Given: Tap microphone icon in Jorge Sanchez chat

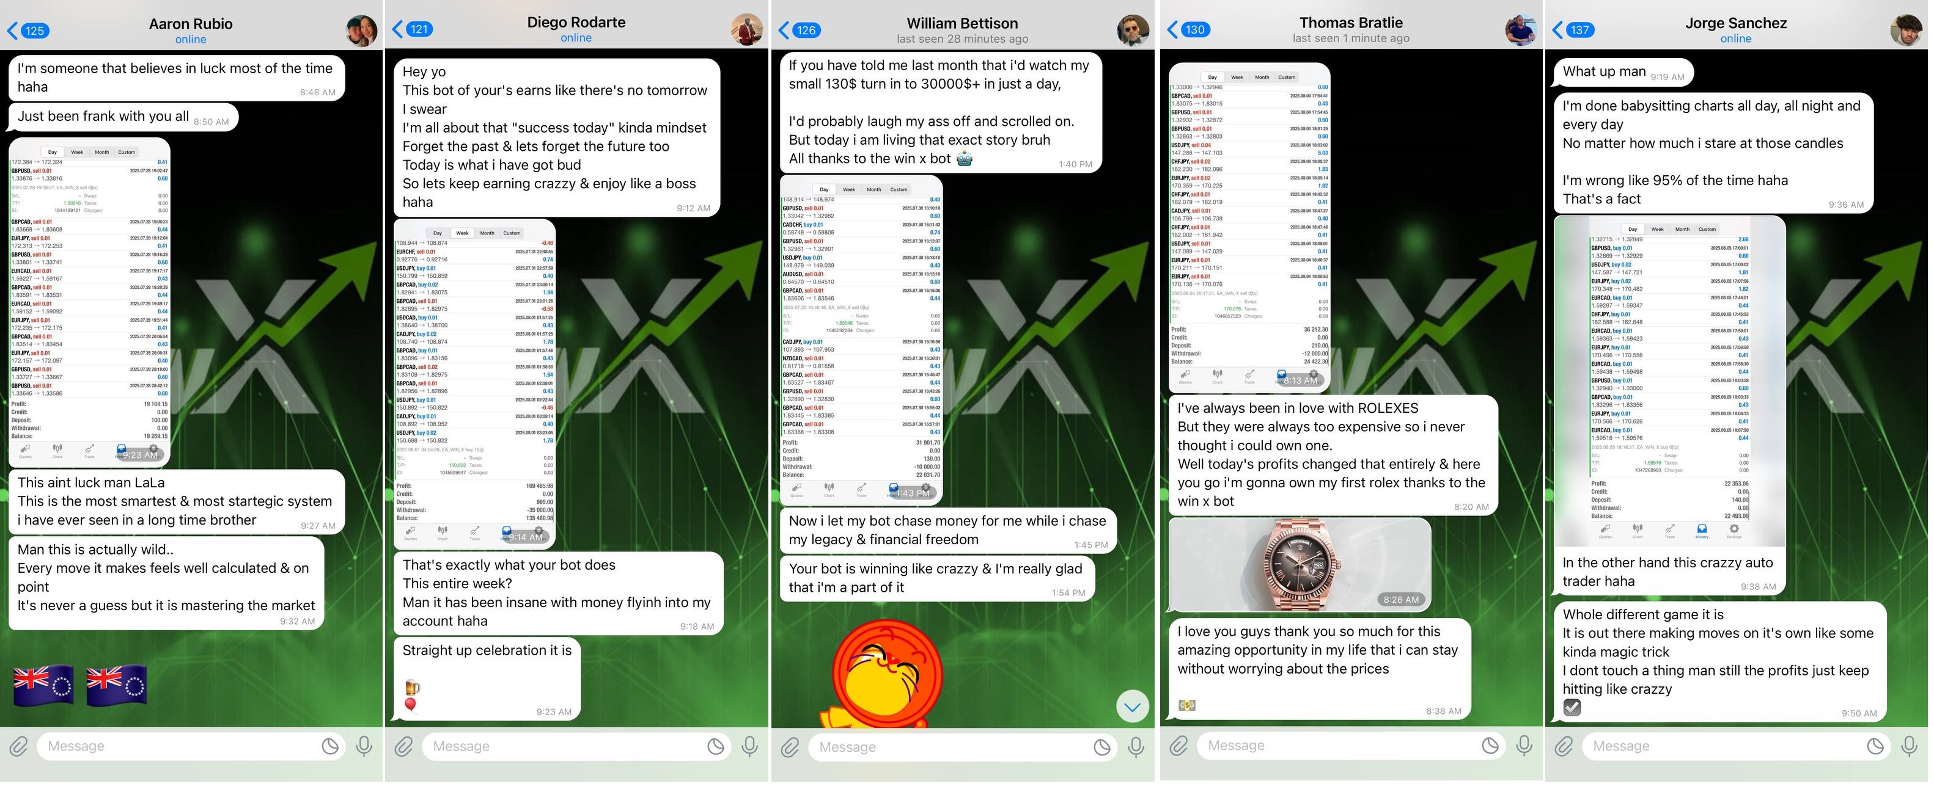Looking at the screenshot, I should [x=1909, y=747].
